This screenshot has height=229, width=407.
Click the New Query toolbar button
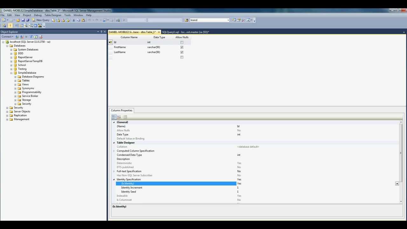tap(41, 20)
